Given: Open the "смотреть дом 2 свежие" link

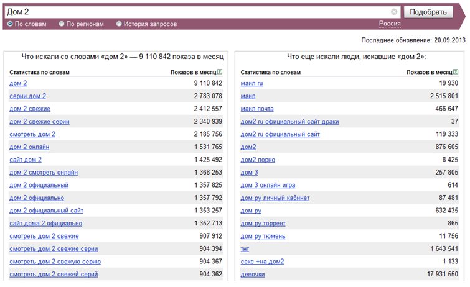Looking at the screenshot, I should (44, 236).
